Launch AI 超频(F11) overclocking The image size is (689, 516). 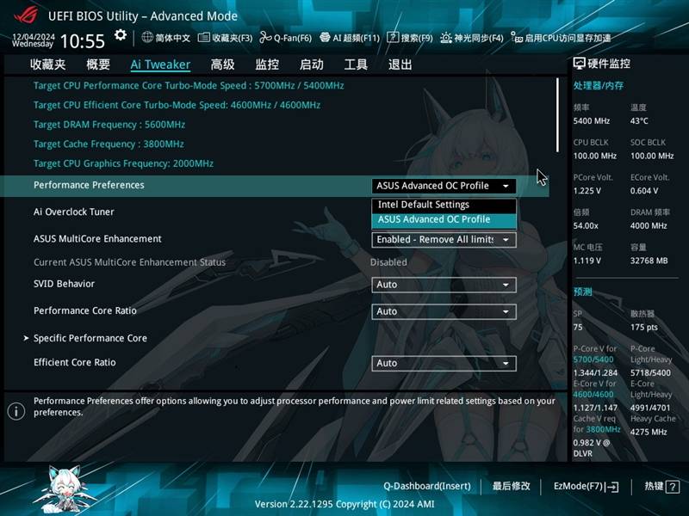(326, 38)
